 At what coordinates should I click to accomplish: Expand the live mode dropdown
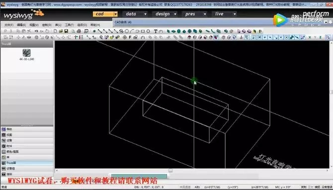point(235,14)
